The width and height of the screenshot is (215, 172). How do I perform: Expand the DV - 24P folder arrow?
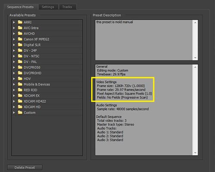14,50
